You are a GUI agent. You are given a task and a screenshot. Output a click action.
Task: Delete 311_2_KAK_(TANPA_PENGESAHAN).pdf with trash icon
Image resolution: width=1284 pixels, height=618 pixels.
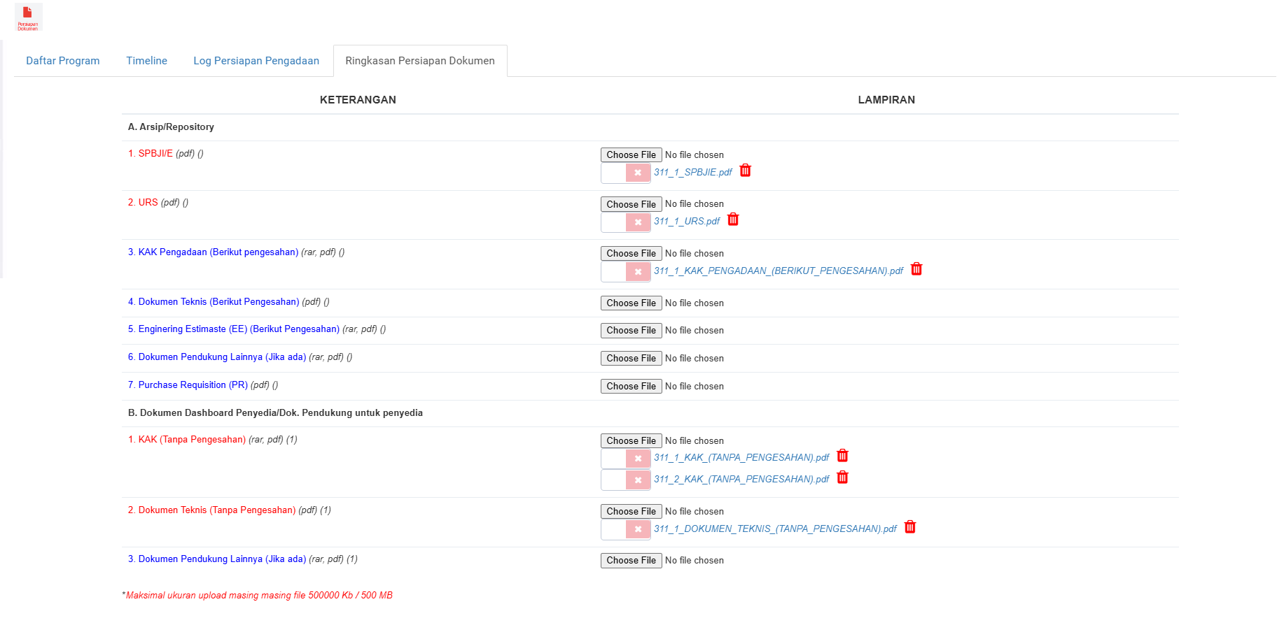tap(842, 477)
